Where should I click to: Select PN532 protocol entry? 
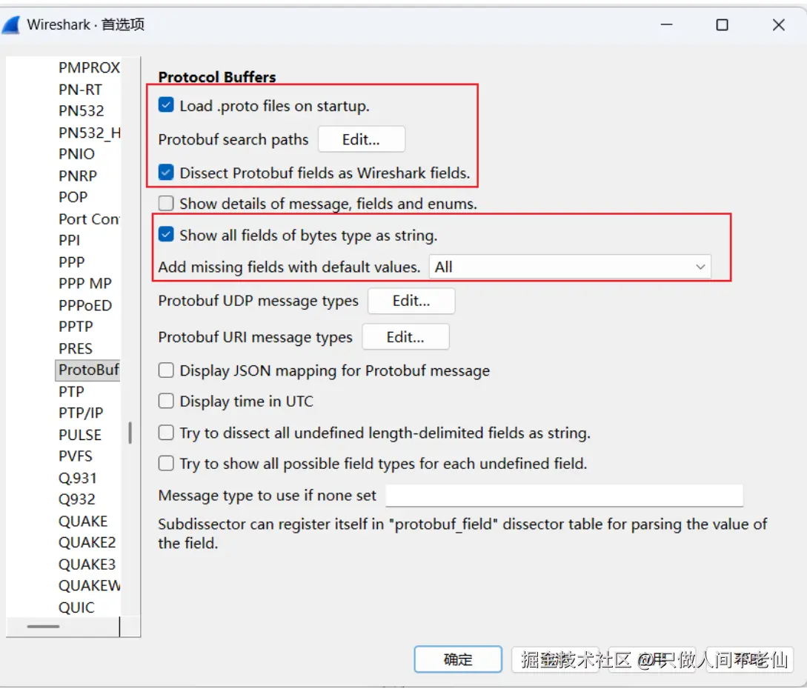[82, 110]
